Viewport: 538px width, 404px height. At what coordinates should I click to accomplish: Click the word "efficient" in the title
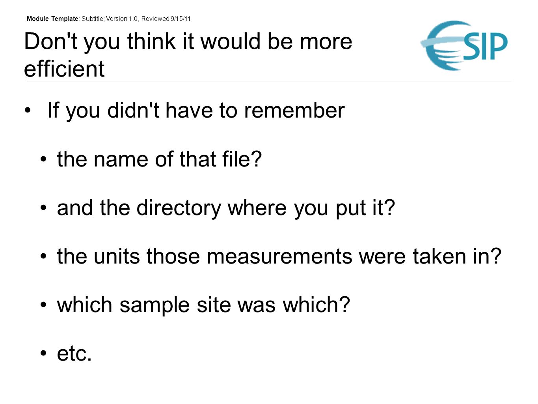point(64,69)
